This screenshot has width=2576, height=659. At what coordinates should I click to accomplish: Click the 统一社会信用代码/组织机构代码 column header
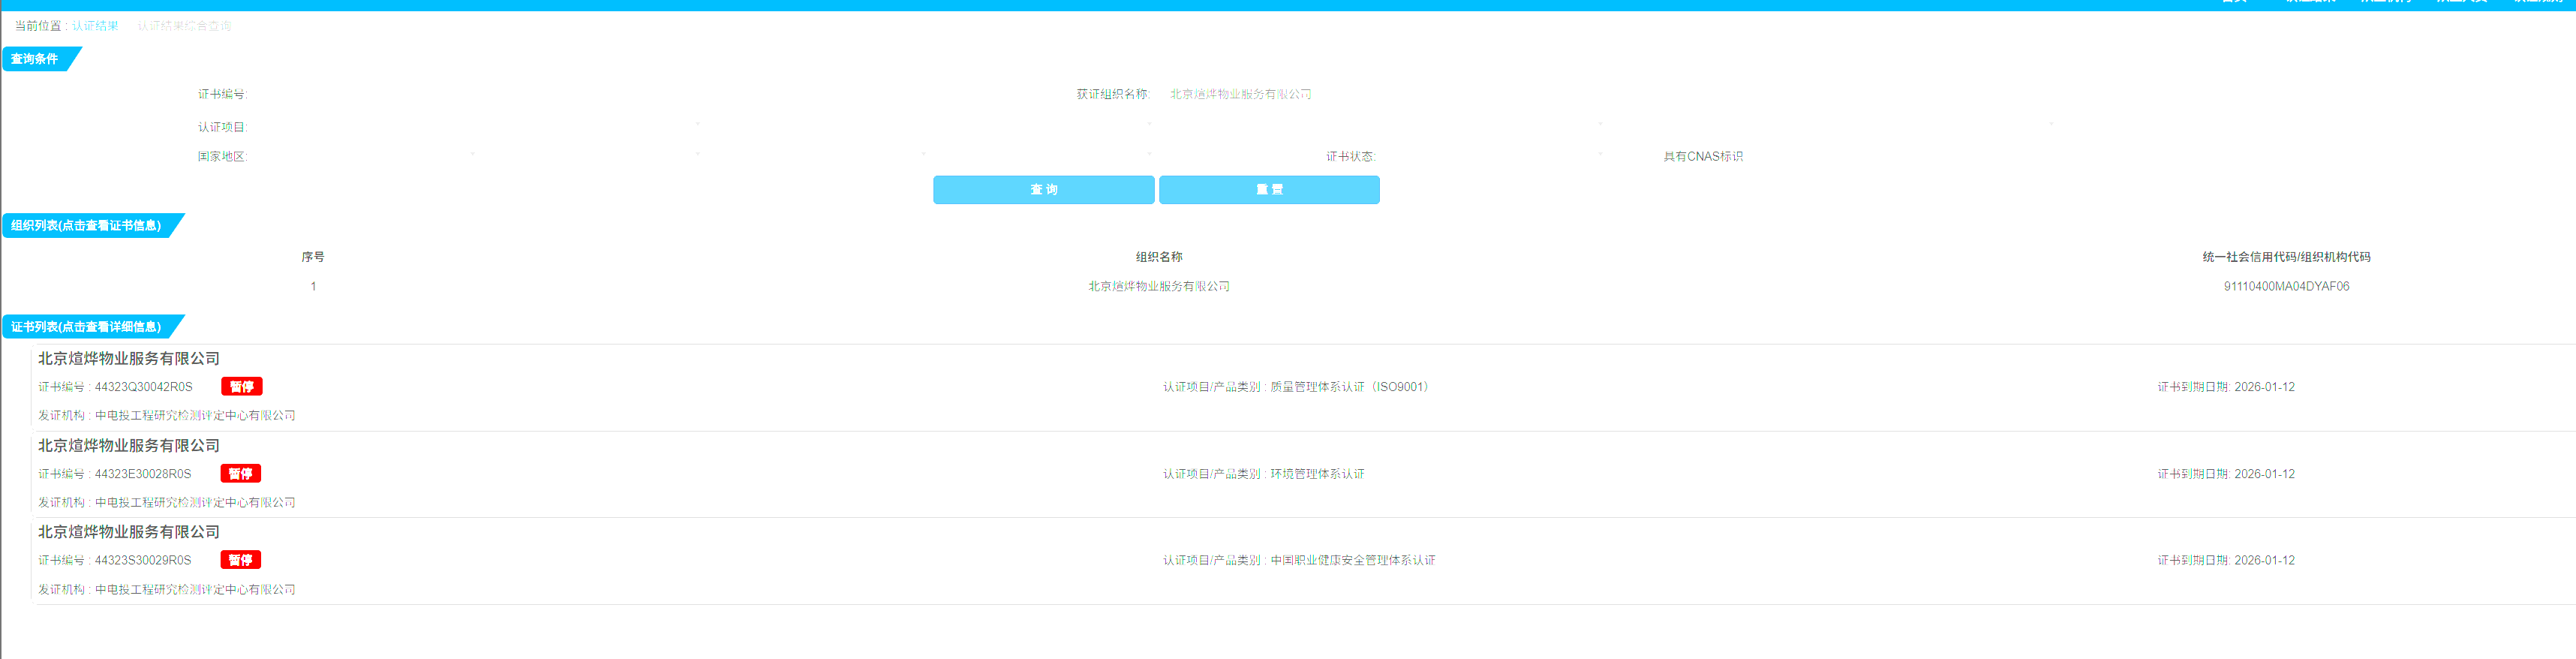pyautogui.click(x=2286, y=257)
